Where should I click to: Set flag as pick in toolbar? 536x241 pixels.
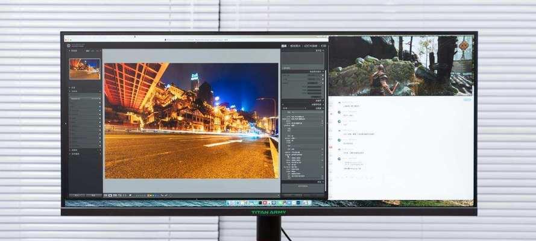coord(130,195)
